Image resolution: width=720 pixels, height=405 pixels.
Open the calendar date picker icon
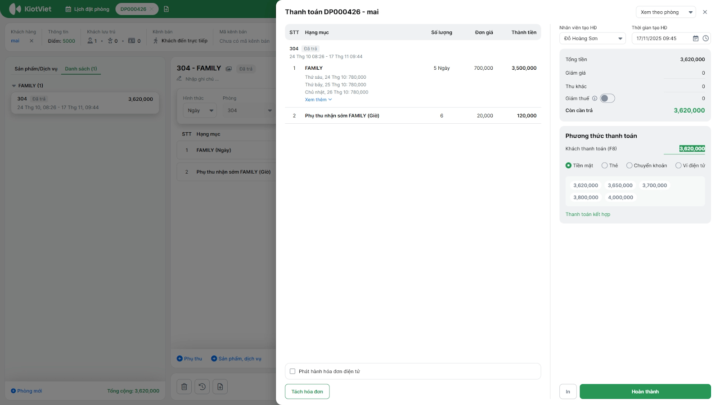[x=695, y=39]
